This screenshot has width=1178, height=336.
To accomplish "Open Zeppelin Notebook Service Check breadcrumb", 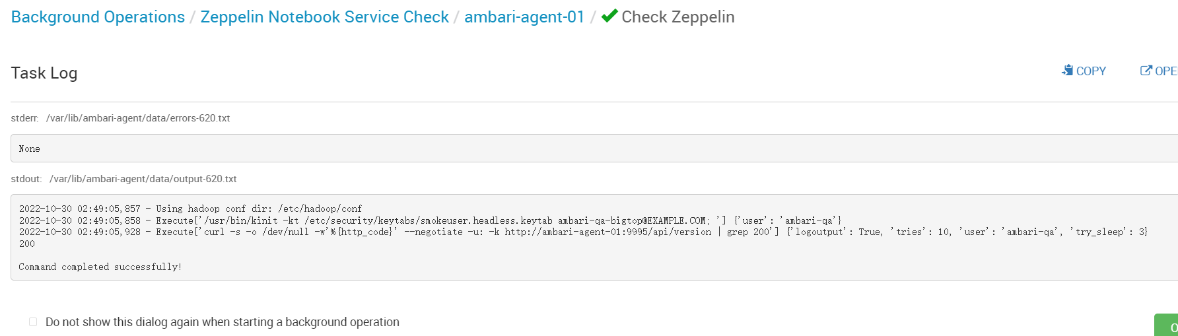I will coord(324,17).
